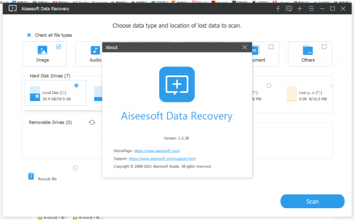Viewport: 355px width, 220px height.
Task: Click the Lost partition drive thumbnail
Action: [x=292, y=93]
